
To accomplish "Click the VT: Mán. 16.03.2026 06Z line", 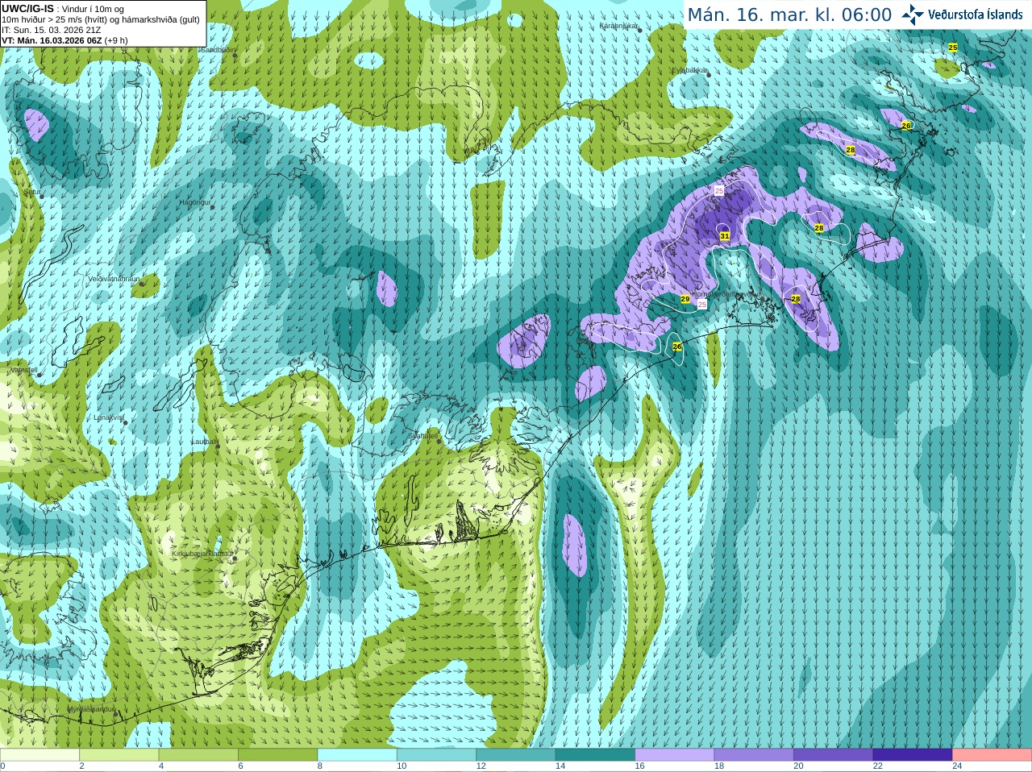I will [64, 40].
